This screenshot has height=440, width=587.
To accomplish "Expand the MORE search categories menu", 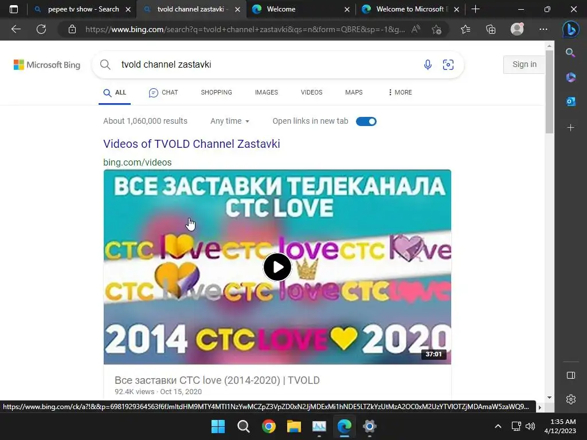I will click(400, 92).
